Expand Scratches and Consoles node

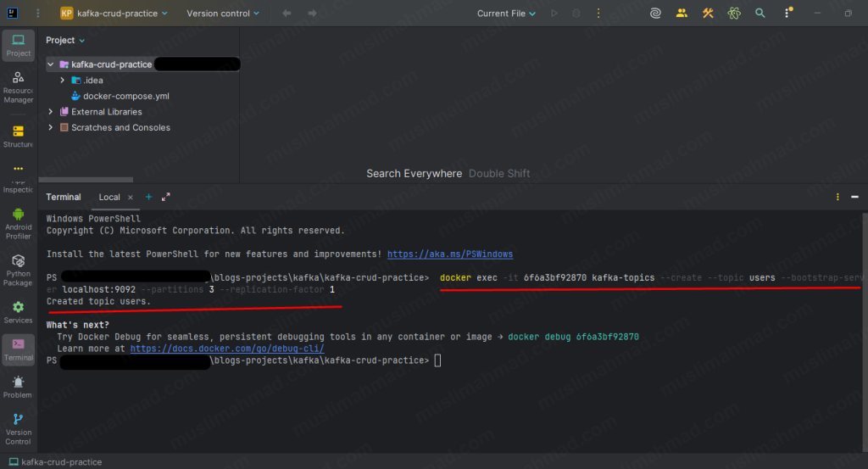[50, 127]
